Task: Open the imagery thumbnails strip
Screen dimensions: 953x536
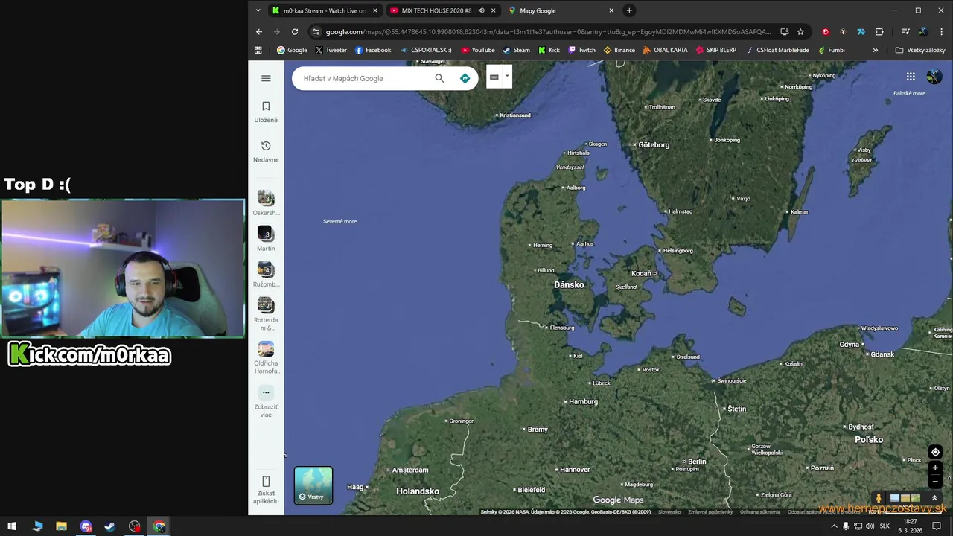Action: 905,498
